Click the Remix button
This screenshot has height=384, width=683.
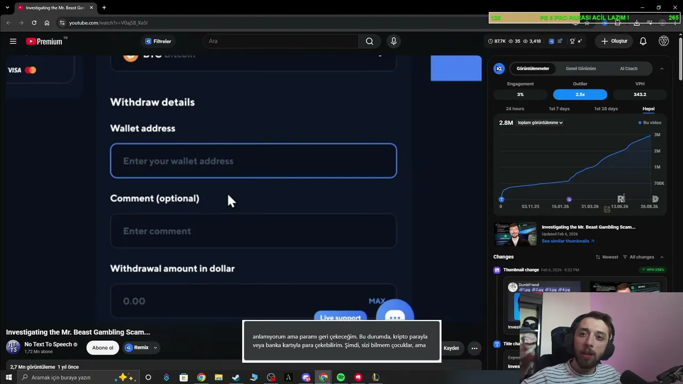[x=137, y=348]
